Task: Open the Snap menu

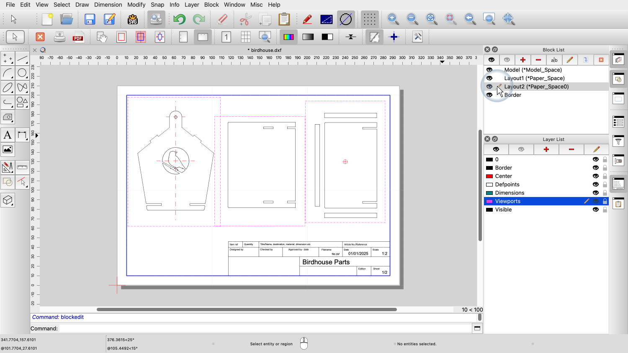Action: pos(157,5)
